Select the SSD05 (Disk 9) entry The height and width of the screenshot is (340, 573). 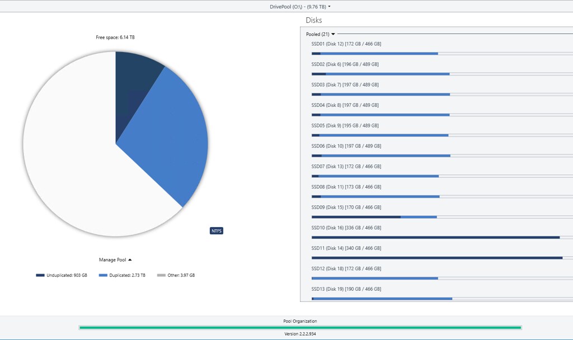coord(345,125)
